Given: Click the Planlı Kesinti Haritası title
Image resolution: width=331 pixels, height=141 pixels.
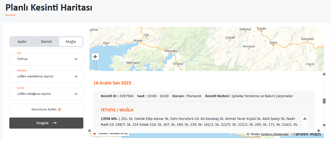Looking at the screenshot, I should click(49, 8).
